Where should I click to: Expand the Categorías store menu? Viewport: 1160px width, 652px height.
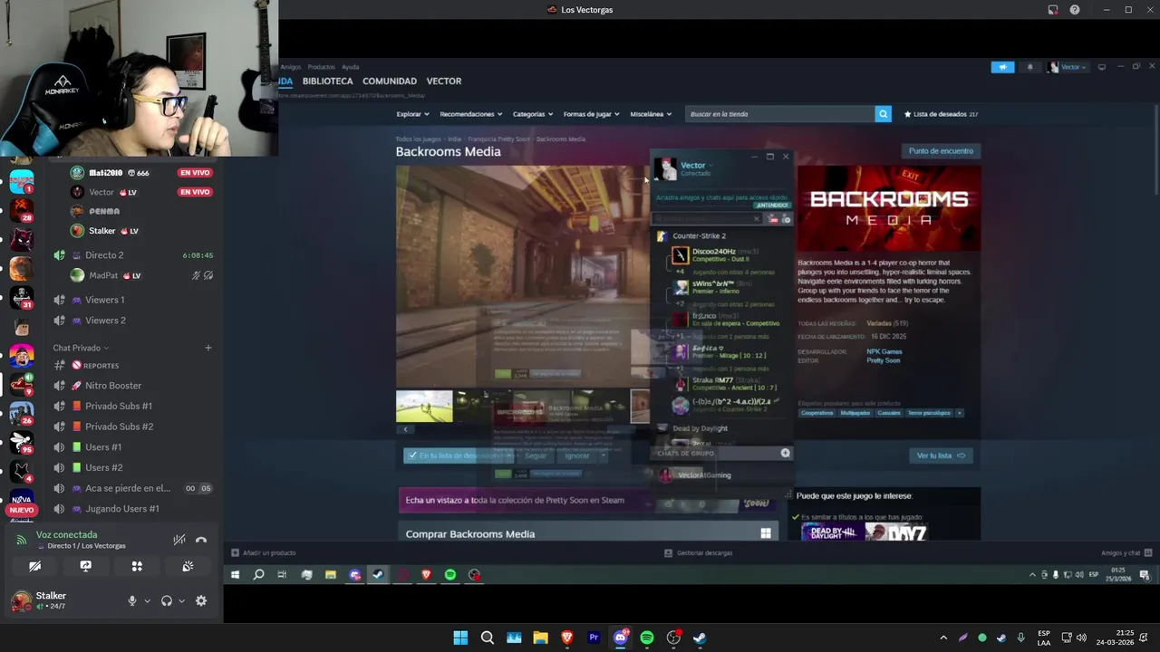coord(533,114)
